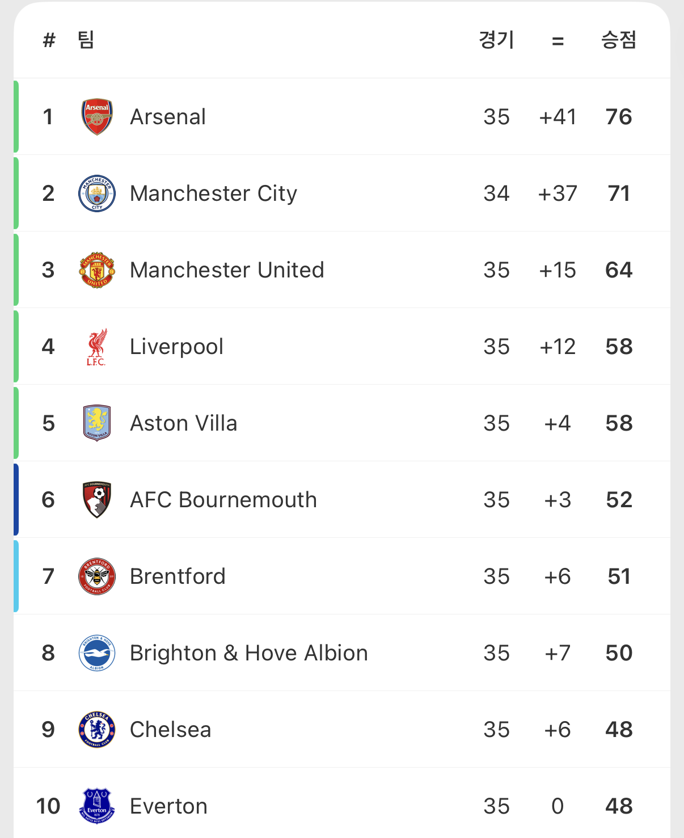
Task: Select the Brentford bee crest
Action: pos(97,576)
